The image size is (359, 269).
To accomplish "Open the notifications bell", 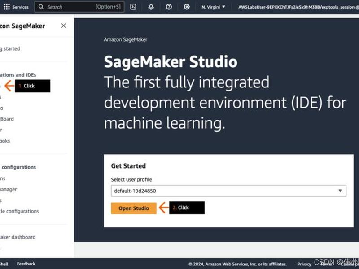I will tap(151, 7).
